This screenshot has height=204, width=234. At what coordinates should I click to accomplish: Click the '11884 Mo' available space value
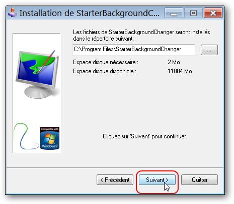point(180,71)
